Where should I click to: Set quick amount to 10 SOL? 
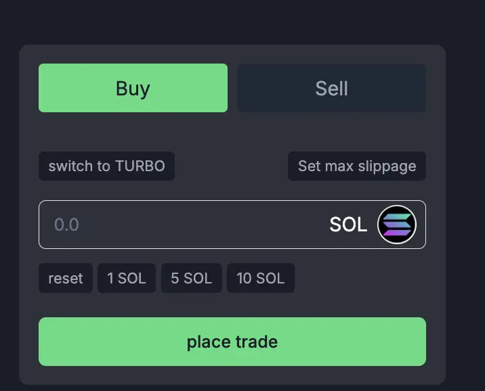click(261, 278)
